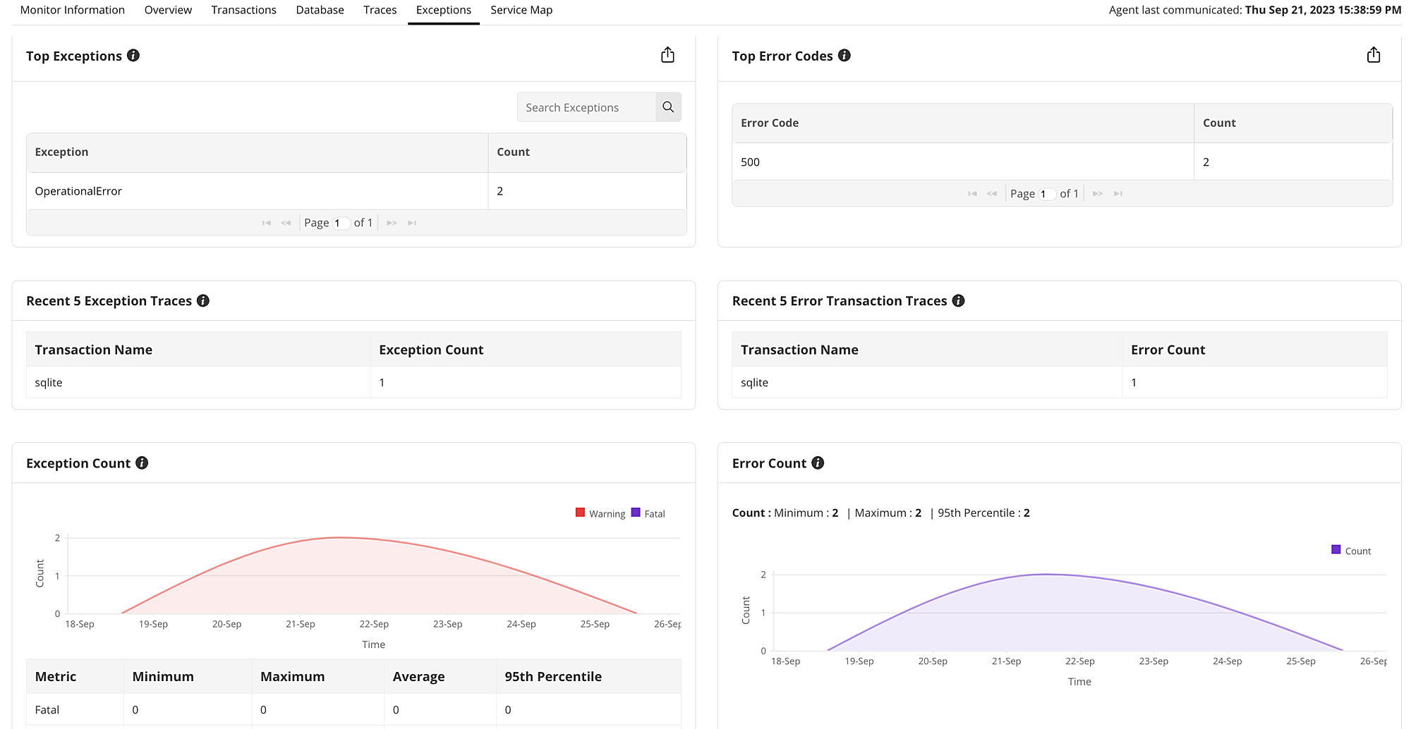Viewport: 1411px width, 729px height.
Task: Toggle the Warning series in Exception Count legend
Action: click(600, 513)
